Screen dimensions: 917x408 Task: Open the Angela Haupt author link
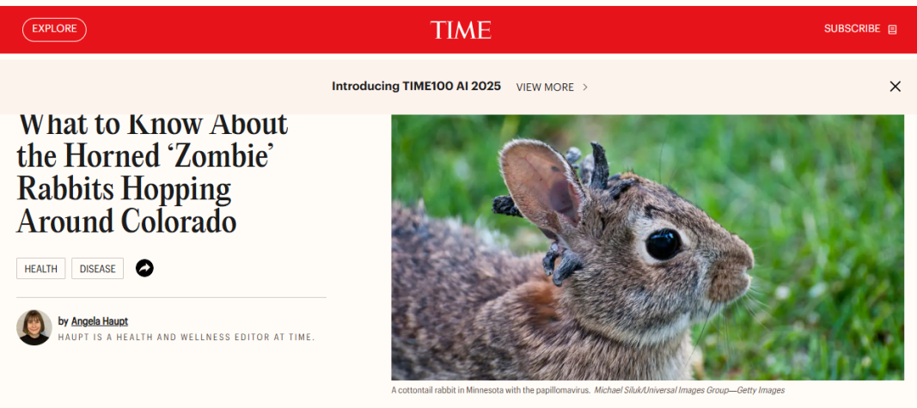[100, 321]
